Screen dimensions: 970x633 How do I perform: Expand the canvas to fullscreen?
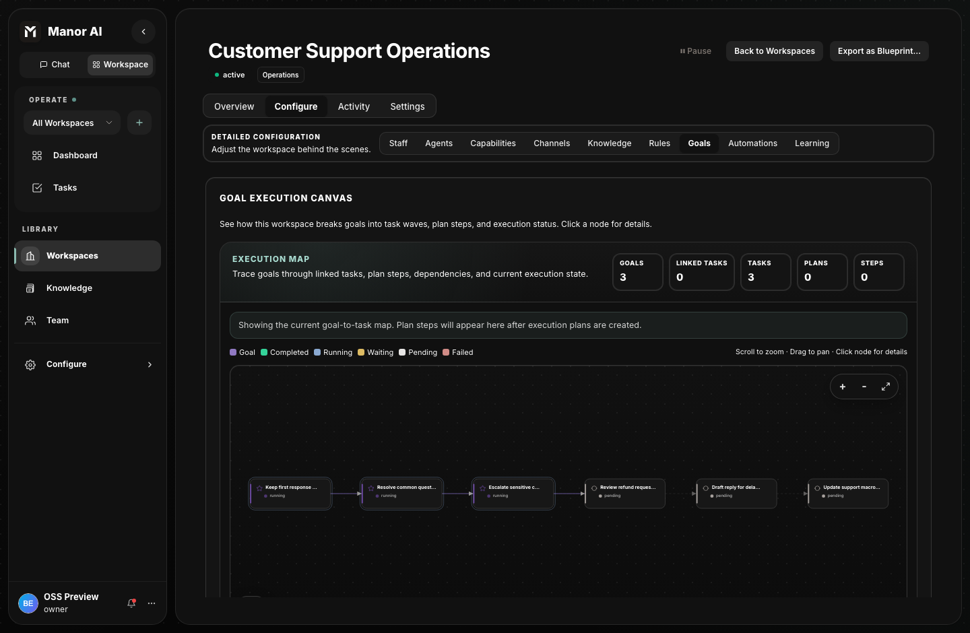pos(886,387)
